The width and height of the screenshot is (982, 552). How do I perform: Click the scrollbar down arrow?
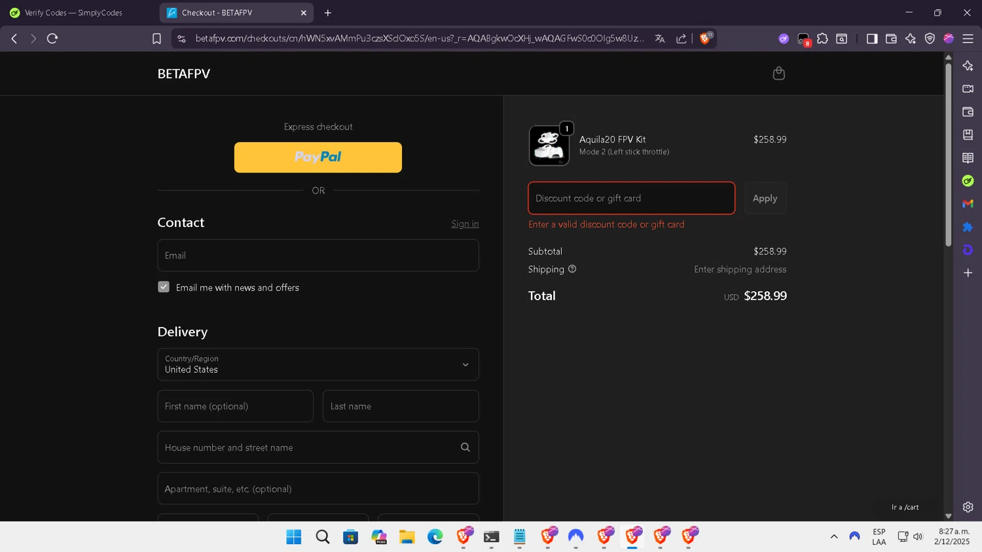(x=948, y=516)
